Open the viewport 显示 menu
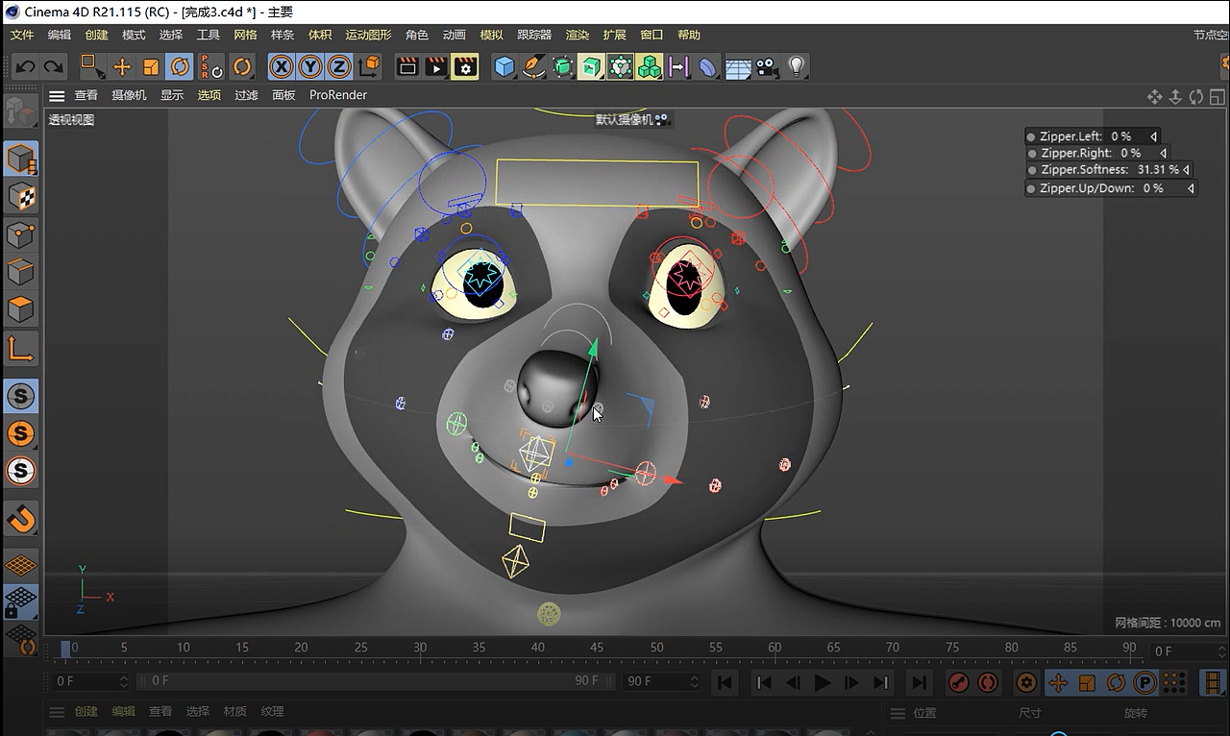This screenshot has height=736, width=1230. coord(172,95)
